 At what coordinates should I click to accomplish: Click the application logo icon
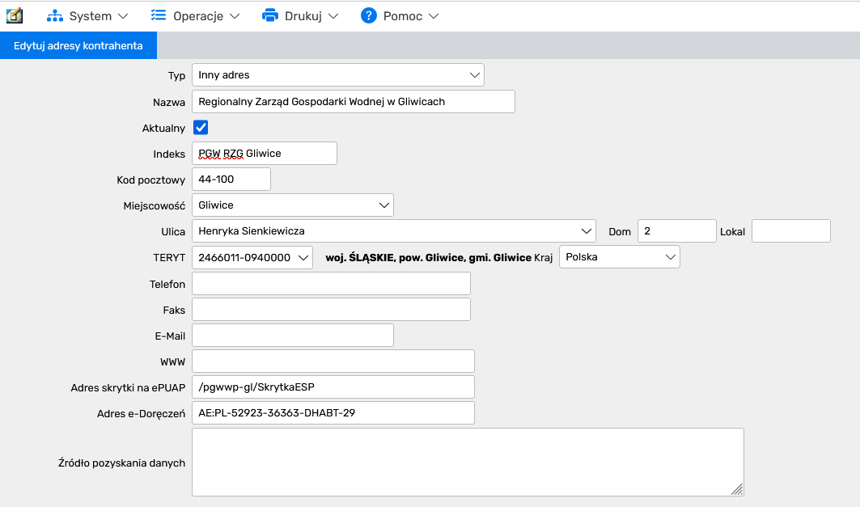15,16
